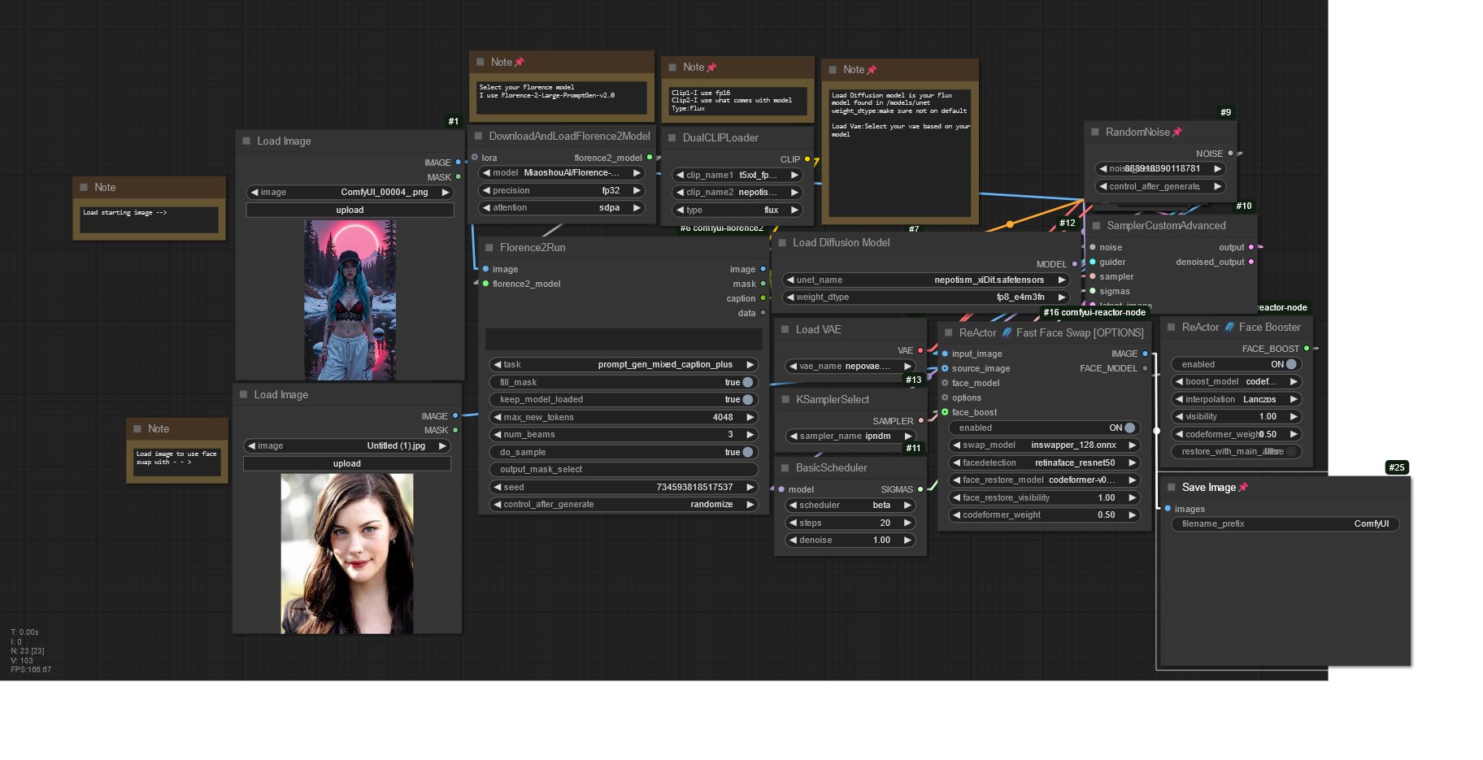Collapse the BasicScheduler node title dot
Image resolution: width=1483 pixels, height=760 pixels.
click(x=785, y=468)
